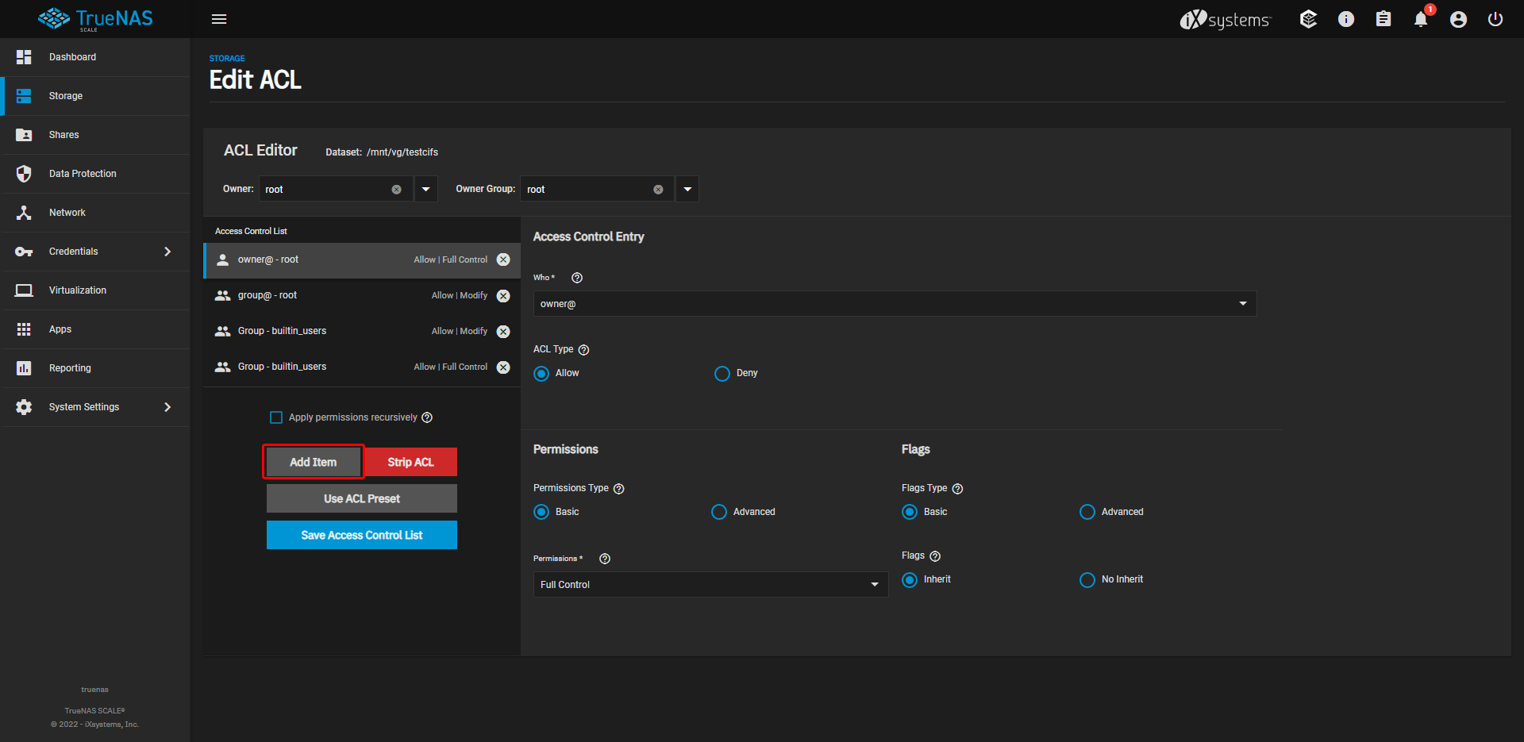Viewport: 1524px width, 742px height.
Task: Select the group@ - root ACL entry
Action: [362, 295]
